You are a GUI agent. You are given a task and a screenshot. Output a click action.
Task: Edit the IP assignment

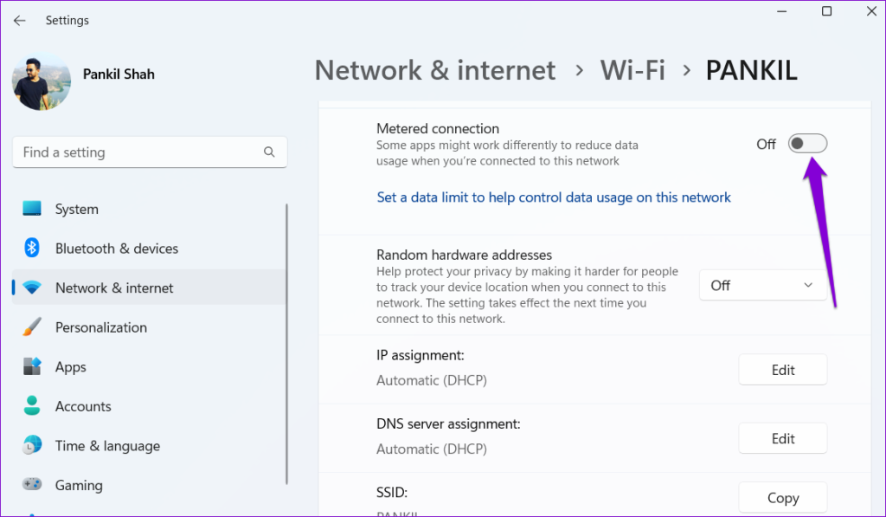tap(782, 370)
